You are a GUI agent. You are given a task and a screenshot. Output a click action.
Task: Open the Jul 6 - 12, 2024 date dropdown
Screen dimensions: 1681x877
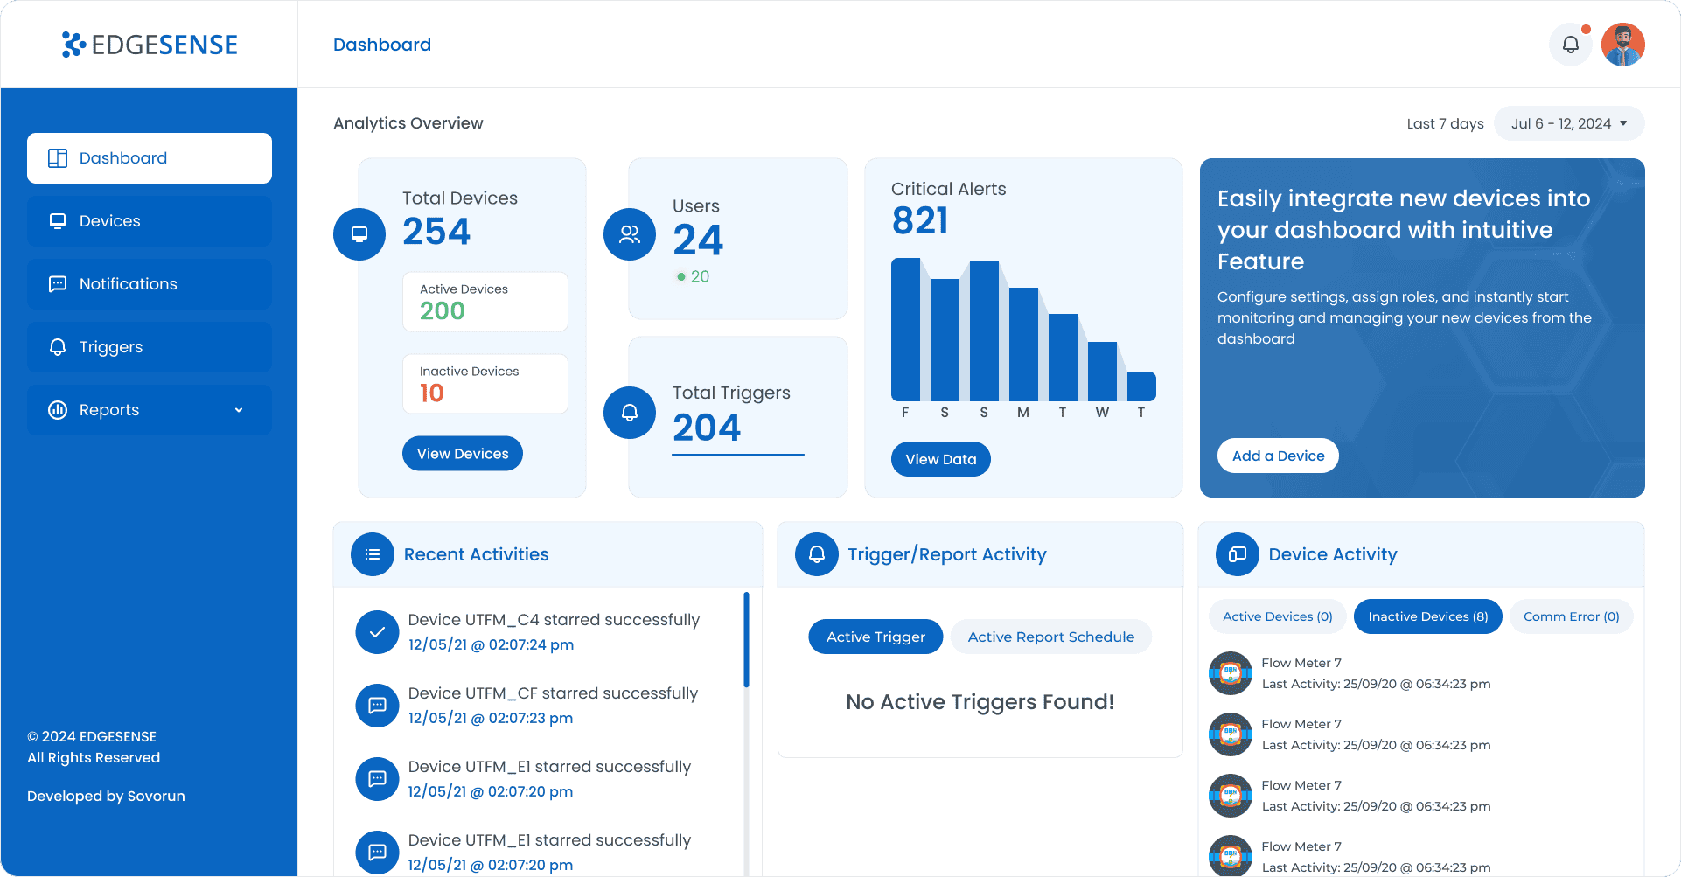pos(1569,123)
